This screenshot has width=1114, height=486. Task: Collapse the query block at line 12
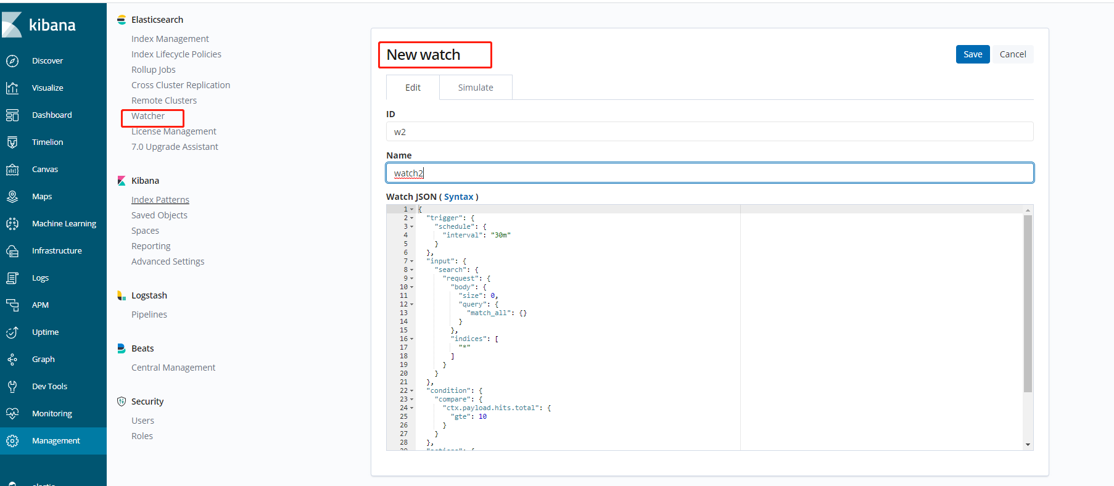412,305
